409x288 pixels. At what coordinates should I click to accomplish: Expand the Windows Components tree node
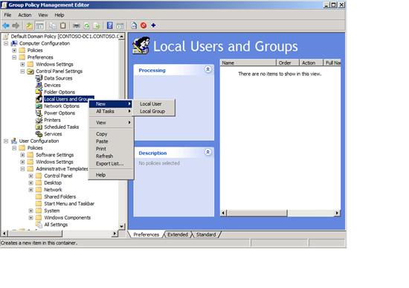[30, 217]
